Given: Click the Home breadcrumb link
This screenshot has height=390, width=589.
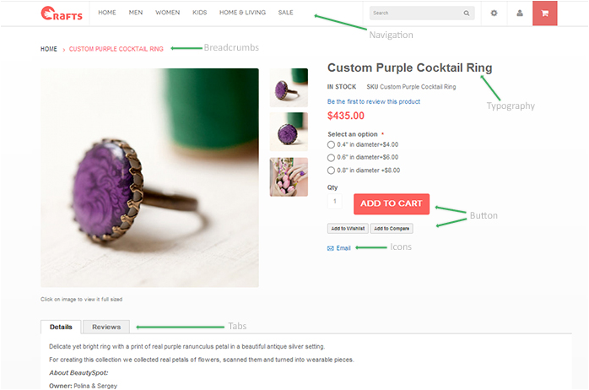Looking at the screenshot, I should [49, 49].
